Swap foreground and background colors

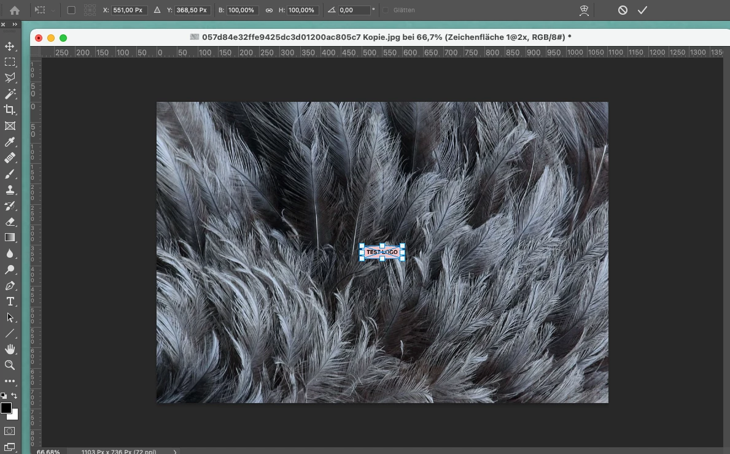pos(15,396)
